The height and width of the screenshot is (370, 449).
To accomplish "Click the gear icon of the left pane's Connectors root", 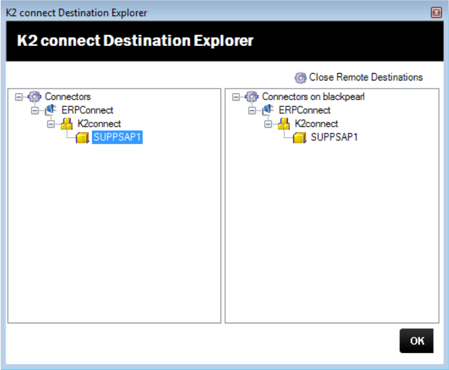I will point(34,97).
